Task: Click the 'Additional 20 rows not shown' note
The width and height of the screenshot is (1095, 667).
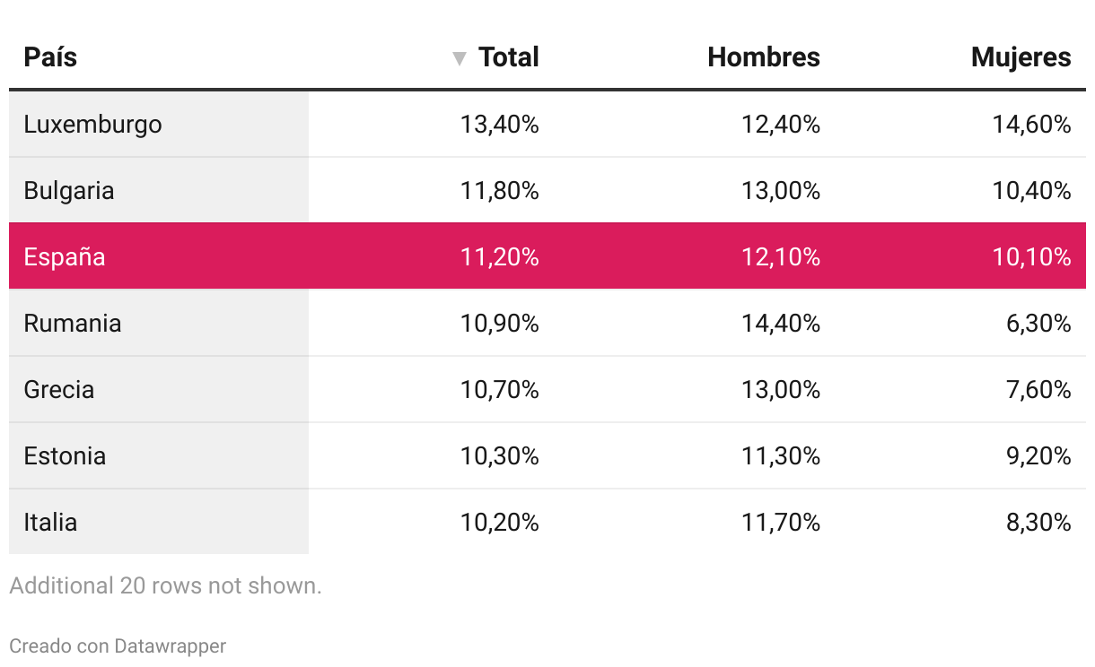Action: [165, 585]
